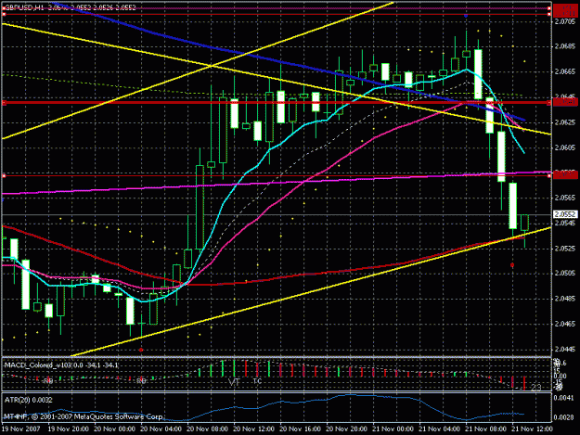Click the 2.0545 price axis label

point(565,223)
